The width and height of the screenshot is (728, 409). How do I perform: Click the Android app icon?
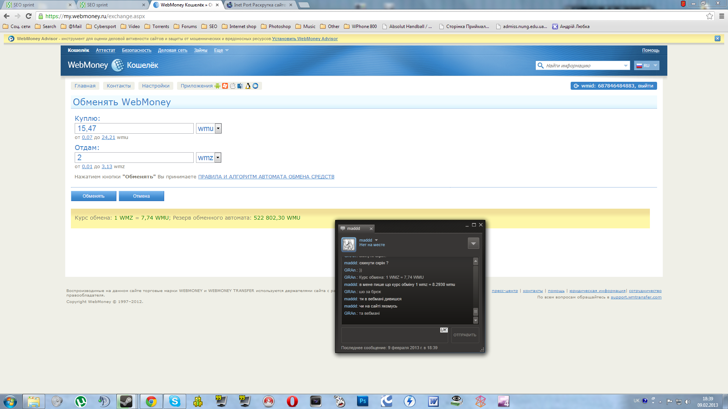pos(217,86)
